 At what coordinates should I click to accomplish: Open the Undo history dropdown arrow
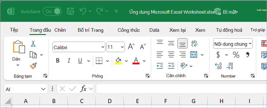[90, 11]
